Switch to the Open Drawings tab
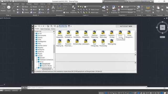 pos(45,29)
